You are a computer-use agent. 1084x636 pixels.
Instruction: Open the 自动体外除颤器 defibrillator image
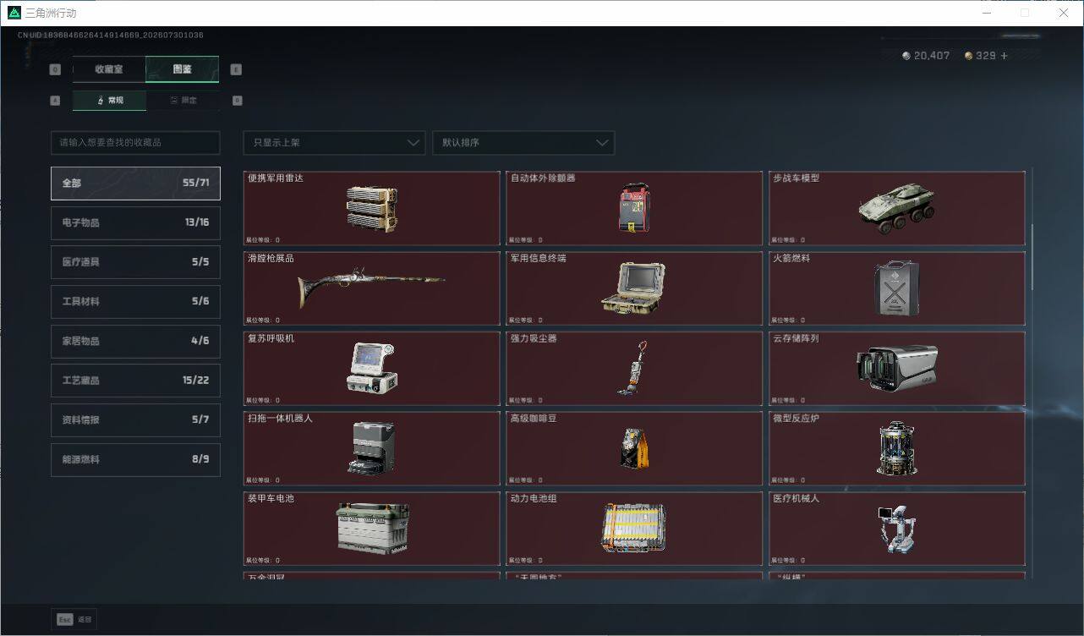634,208
